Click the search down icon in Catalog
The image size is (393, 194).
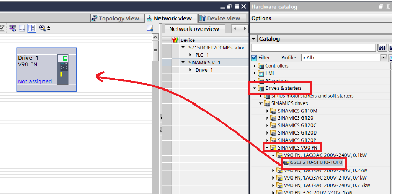point(382,48)
